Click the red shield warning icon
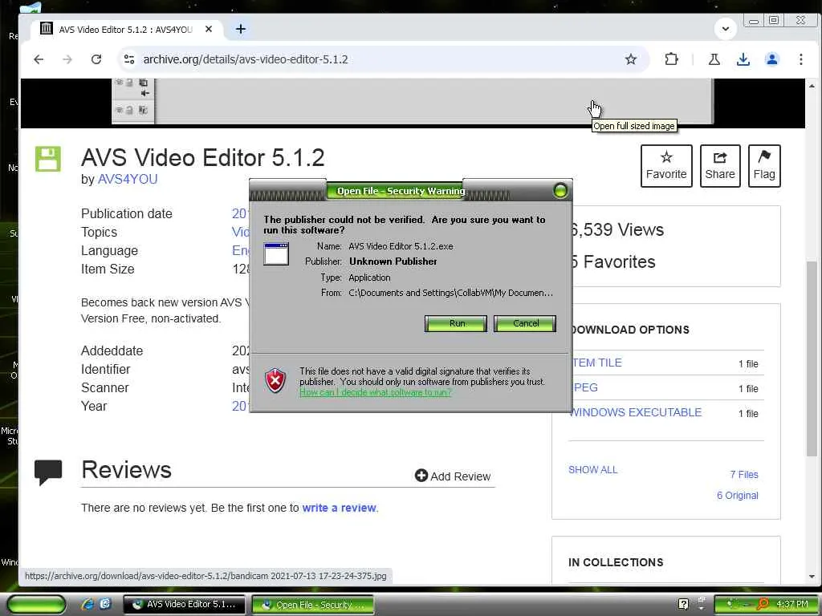822x616 pixels. click(275, 379)
